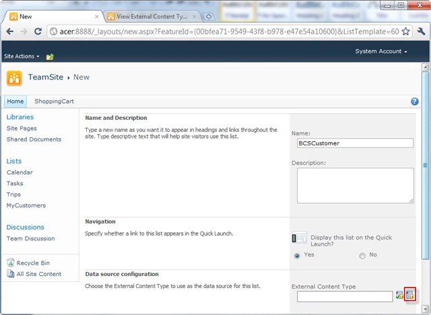Select the Home navigation tab

[x=15, y=102]
